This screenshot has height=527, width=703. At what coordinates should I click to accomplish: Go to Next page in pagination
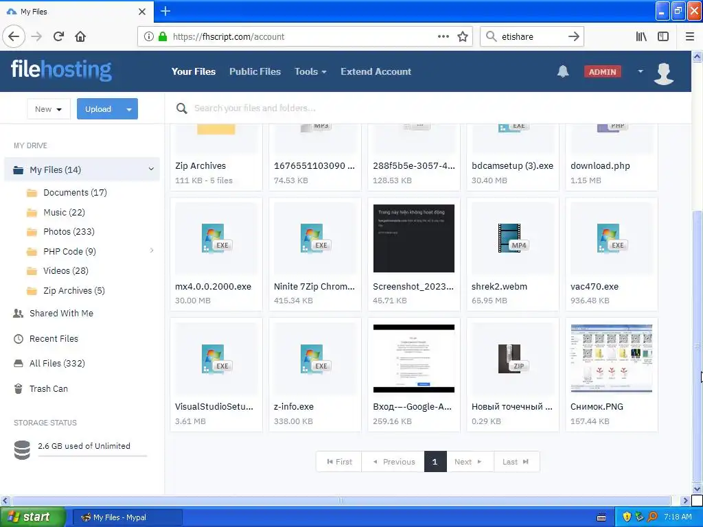[x=470, y=462]
